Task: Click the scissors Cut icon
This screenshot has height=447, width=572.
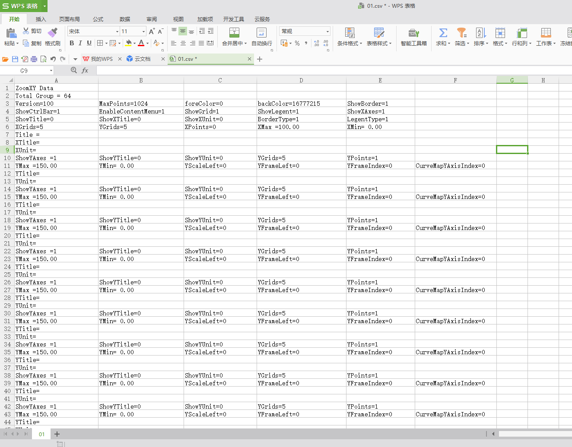Action: [26, 31]
